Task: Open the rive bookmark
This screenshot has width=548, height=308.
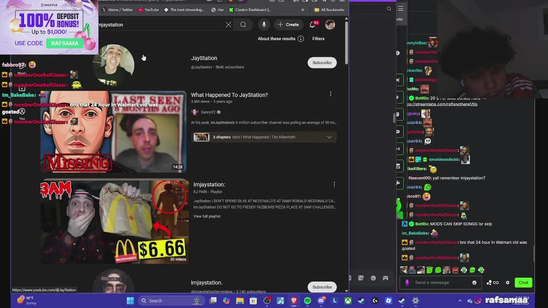Action: [217, 10]
